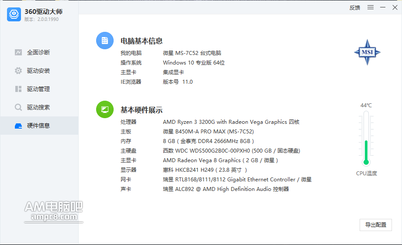Click the 主硬盘 label
The image size is (402, 245).
tap(128, 151)
